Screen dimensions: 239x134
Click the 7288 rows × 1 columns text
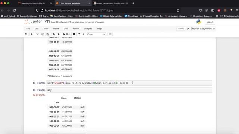tap(60, 76)
